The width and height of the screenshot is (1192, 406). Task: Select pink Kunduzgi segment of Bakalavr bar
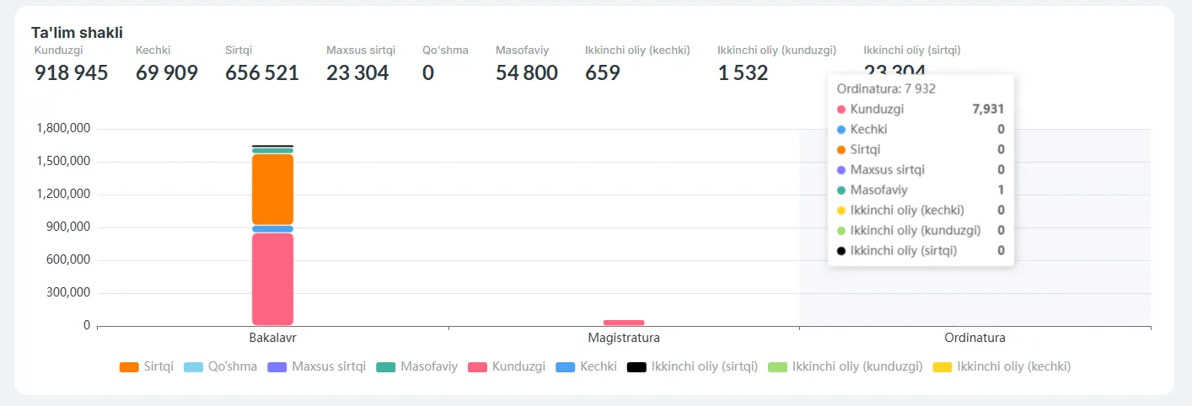coord(272,279)
